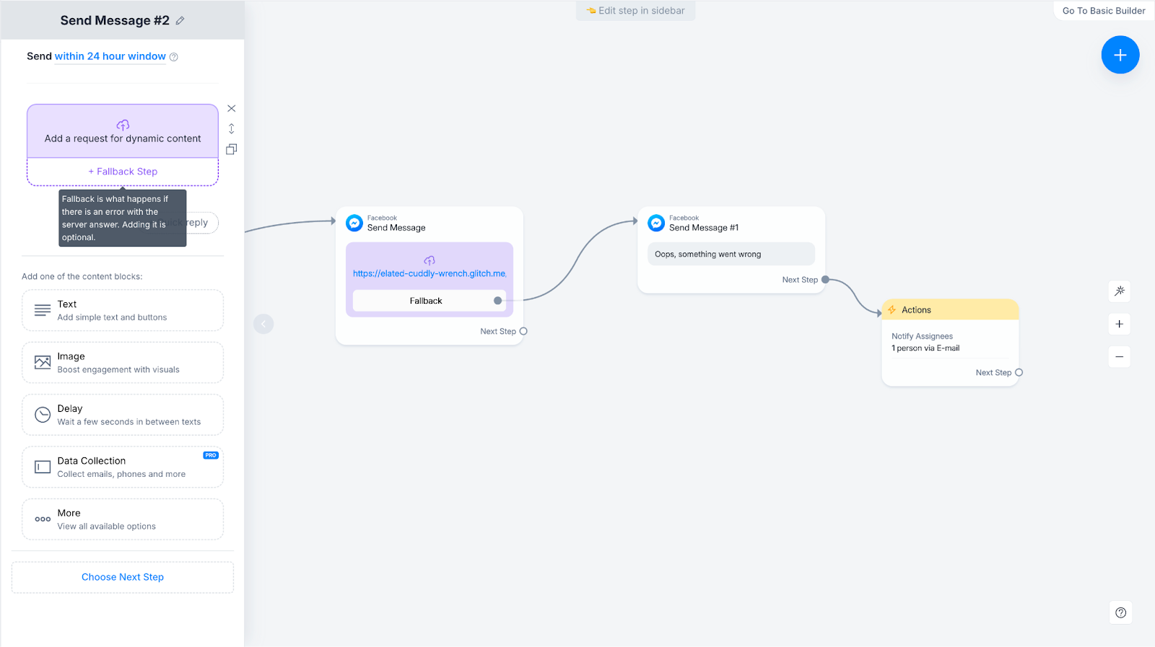Zoom in the flow canvas
The height and width of the screenshot is (647, 1155).
[x=1120, y=324]
